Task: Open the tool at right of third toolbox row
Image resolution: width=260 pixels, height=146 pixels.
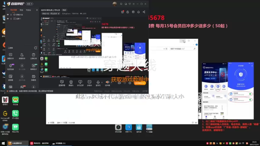Action: pyautogui.click(x=33, y=78)
